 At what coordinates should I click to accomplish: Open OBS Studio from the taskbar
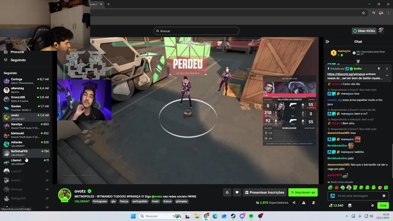260,216
